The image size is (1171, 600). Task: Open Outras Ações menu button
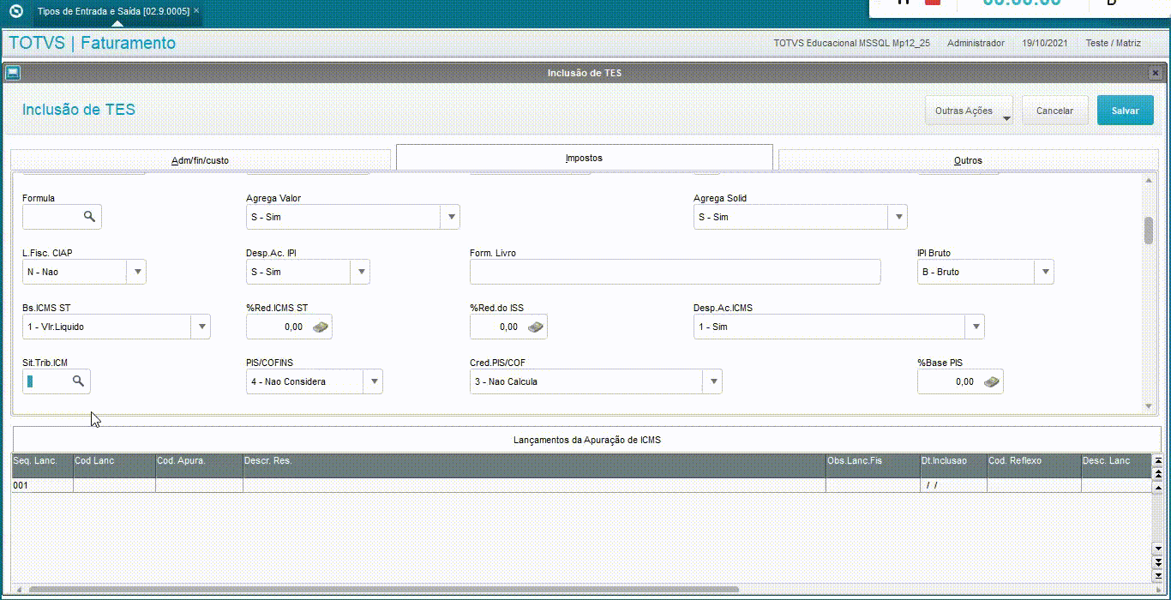pyautogui.click(x=969, y=111)
